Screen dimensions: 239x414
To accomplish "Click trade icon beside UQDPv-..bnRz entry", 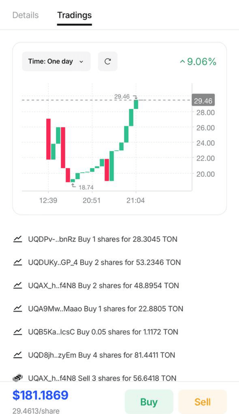I will pyautogui.click(x=18, y=239).
